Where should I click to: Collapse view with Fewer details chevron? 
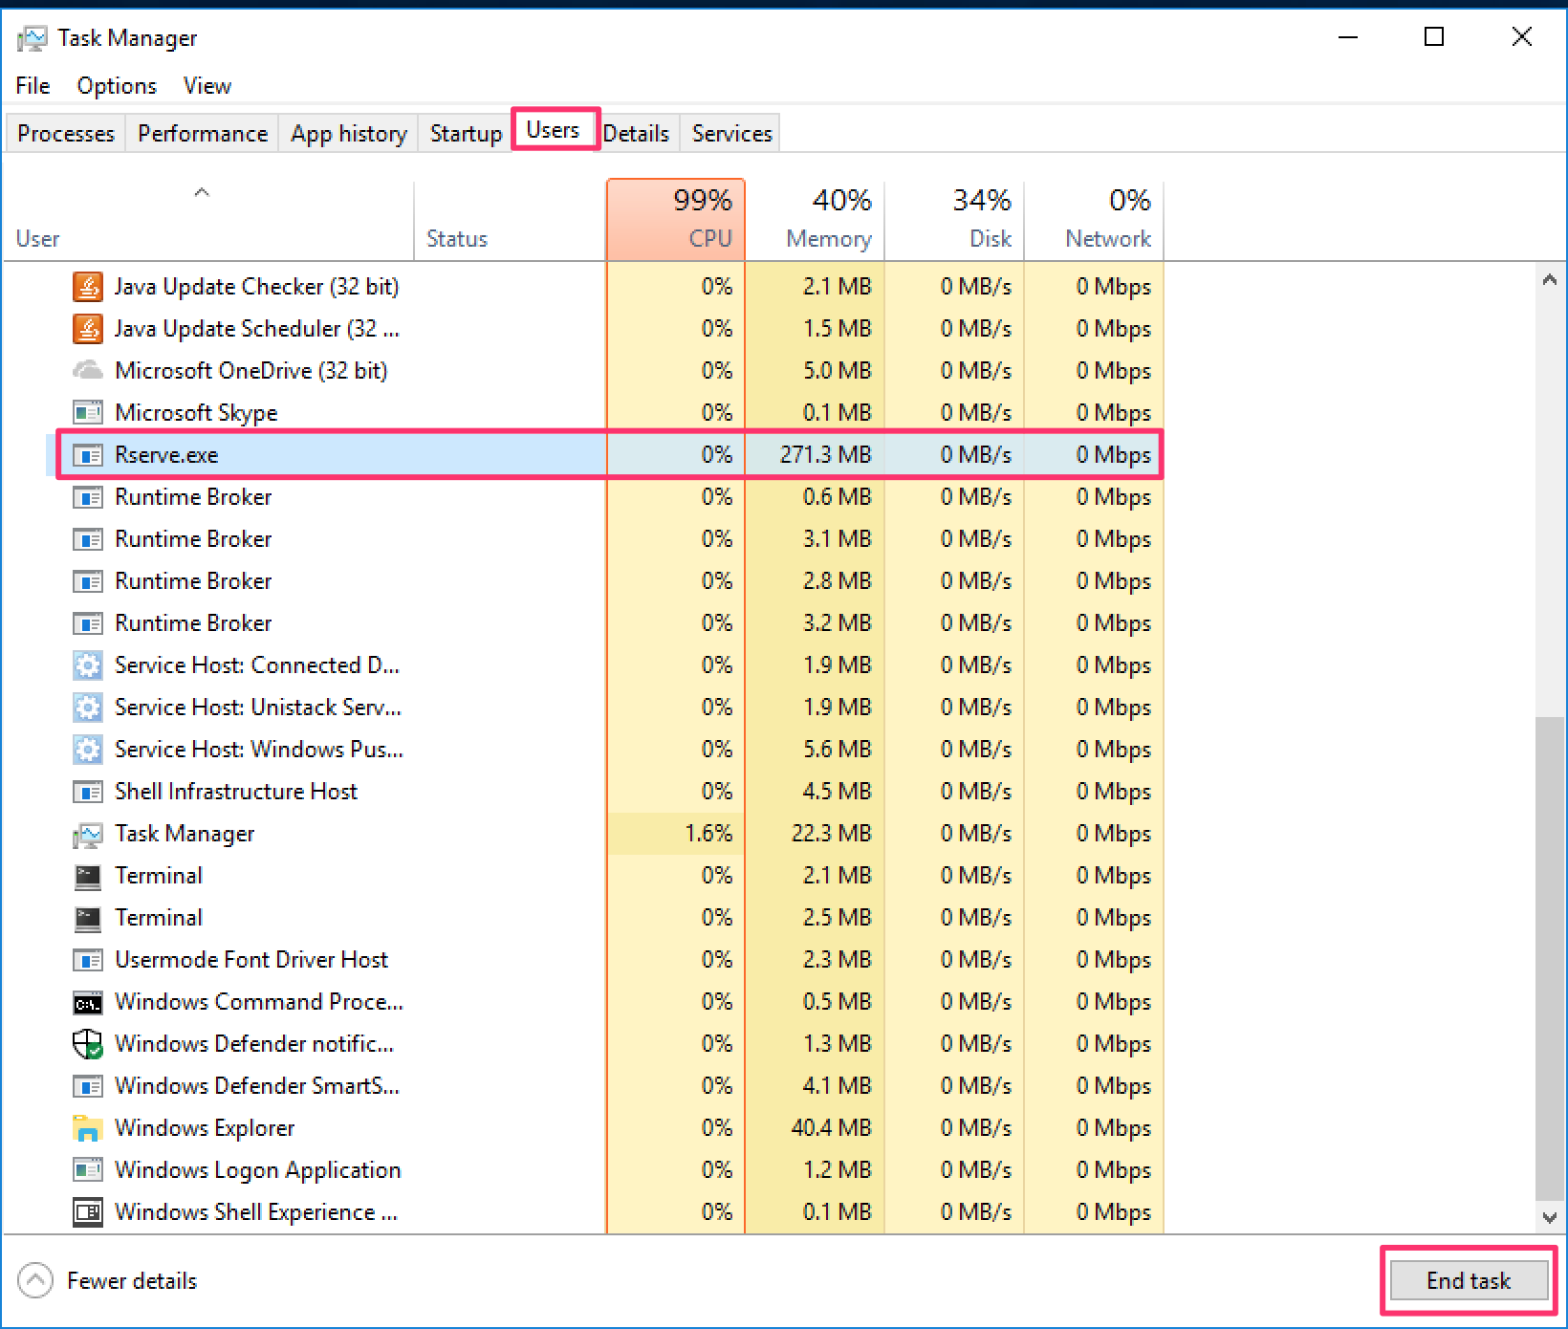tap(35, 1281)
